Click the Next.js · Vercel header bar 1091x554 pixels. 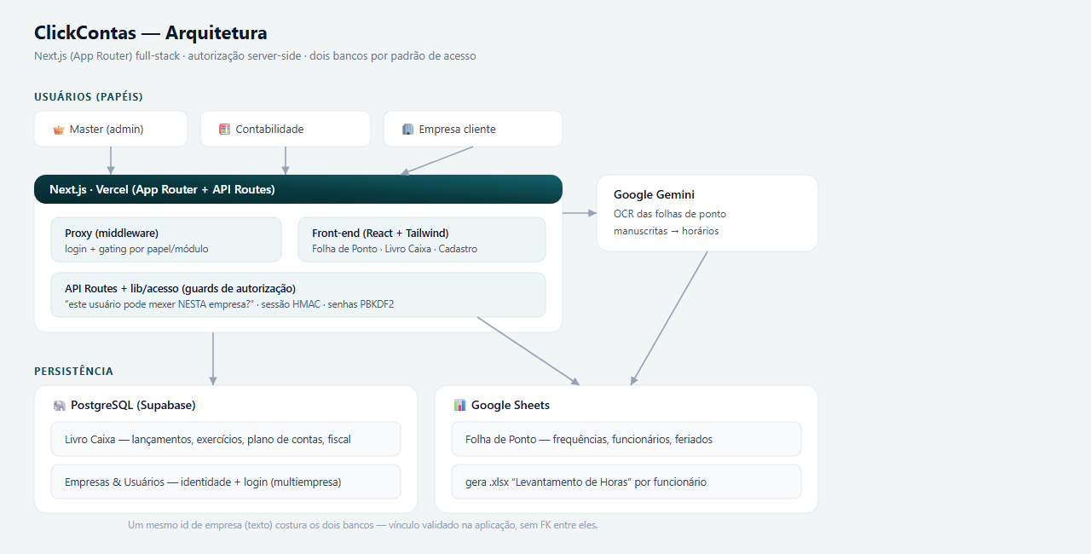[298, 189]
